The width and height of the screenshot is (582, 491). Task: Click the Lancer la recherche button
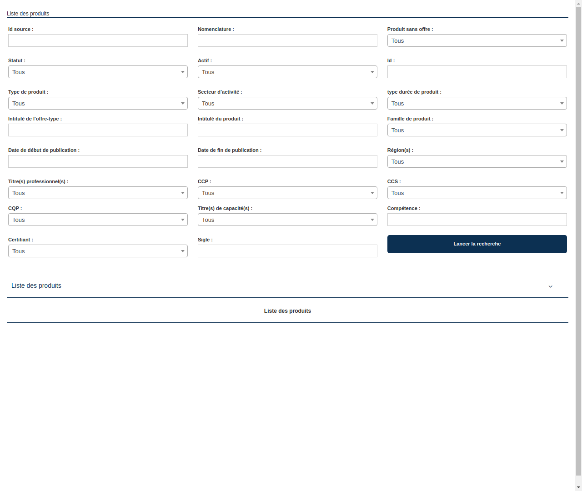[x=477, y=244]
